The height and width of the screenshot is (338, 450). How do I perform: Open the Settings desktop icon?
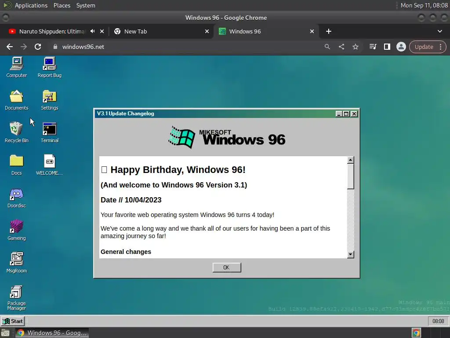49,100
